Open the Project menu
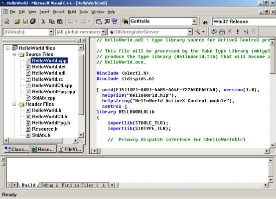The height and width of the screenshot is (199, 276). (x=58, y=12)
